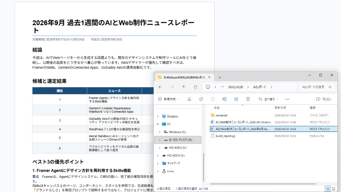Expand the hidden breadcrumb path ellipsis
The width and height of the screenshot is (341, 192).
coord(222,87)
